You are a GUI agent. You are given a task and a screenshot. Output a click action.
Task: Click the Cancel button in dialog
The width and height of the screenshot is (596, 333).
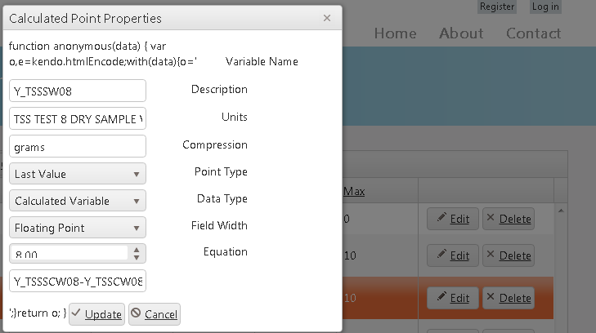tap(154, 314)
